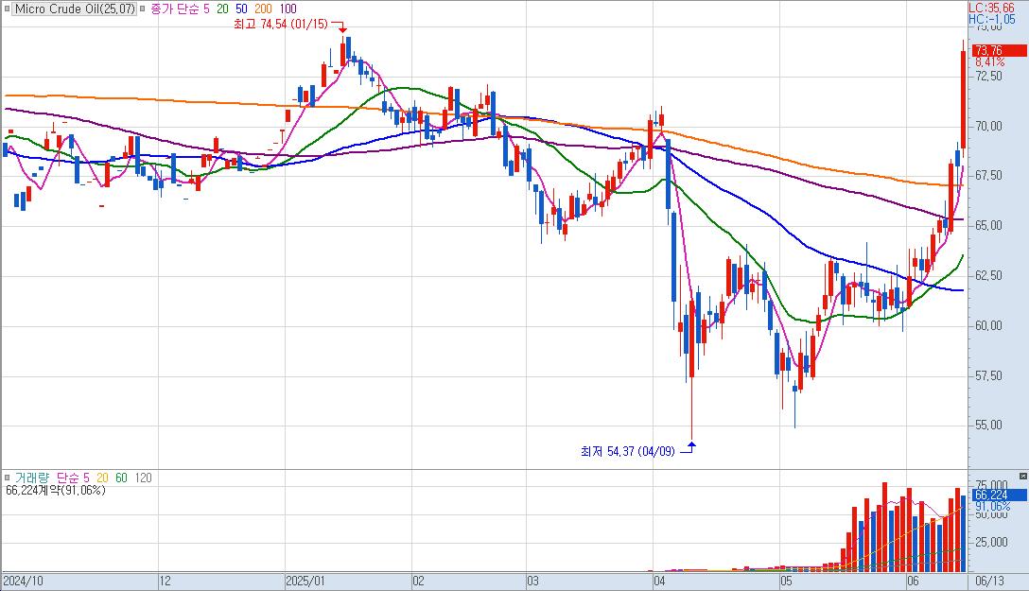Select the green 60 volume average label

[121, 478]
